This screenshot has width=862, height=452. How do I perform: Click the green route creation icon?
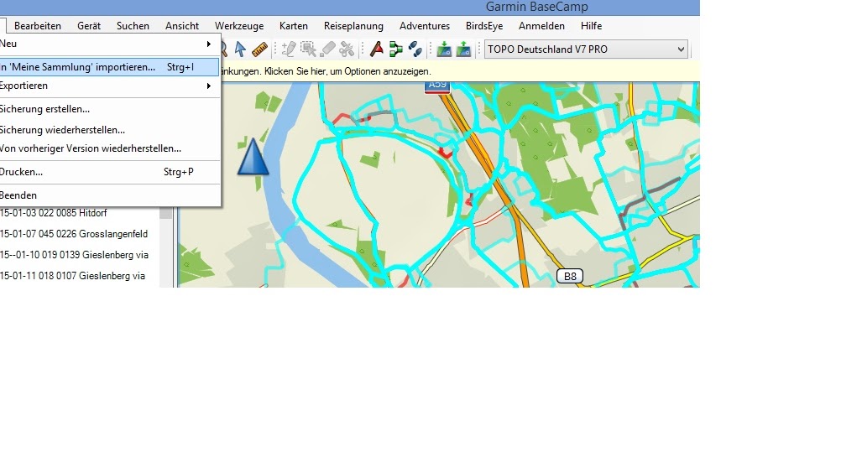[396, 49]
